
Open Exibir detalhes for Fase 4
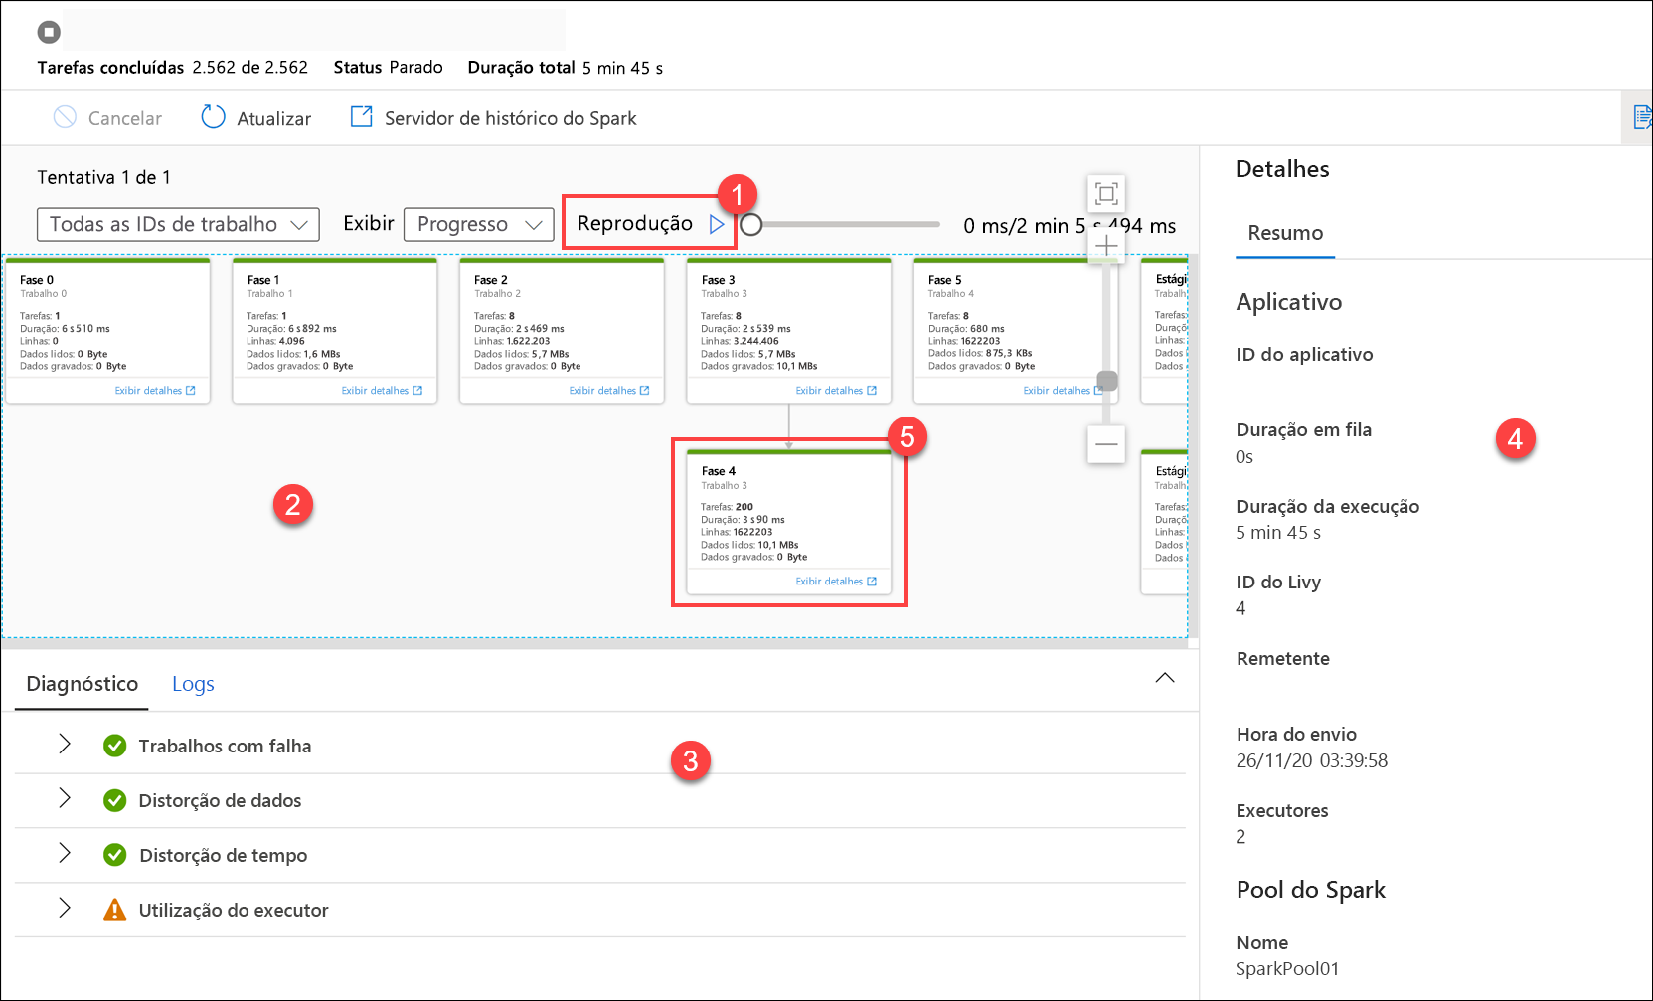click(x=836, y=582)
